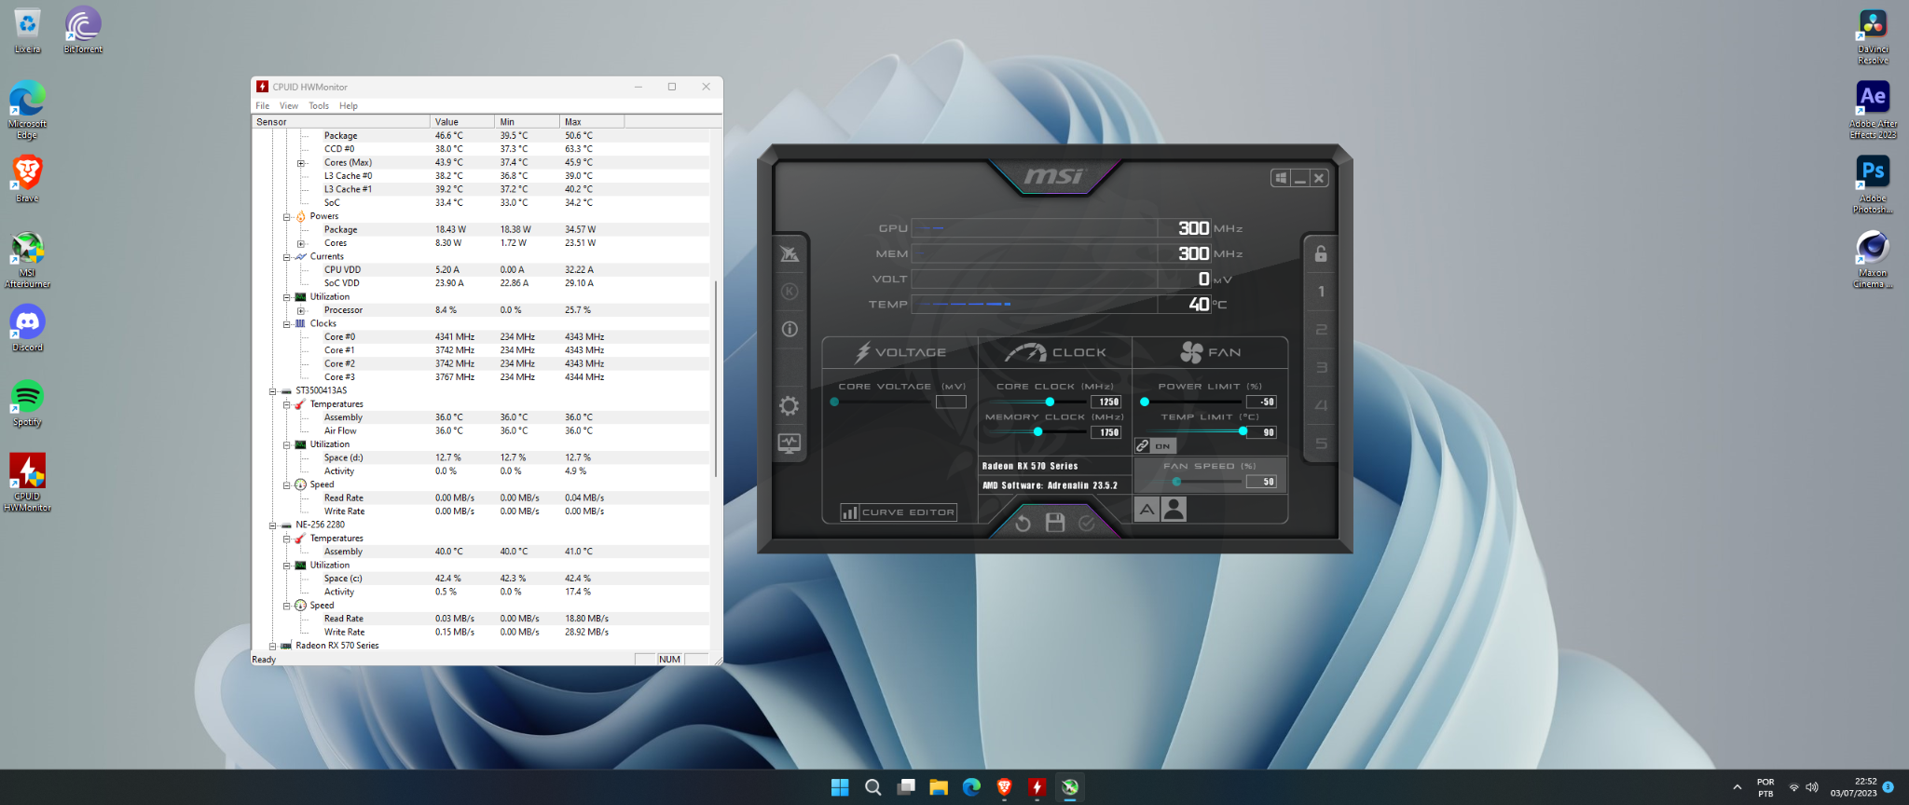Toggle power and temp limit link
Viewport: 1909px width, 805px height.
coord(1143,446)
